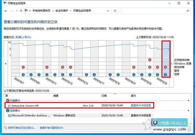Sort by the 操作 column header
Screen dimensions: 195x135
coord(133,96)
